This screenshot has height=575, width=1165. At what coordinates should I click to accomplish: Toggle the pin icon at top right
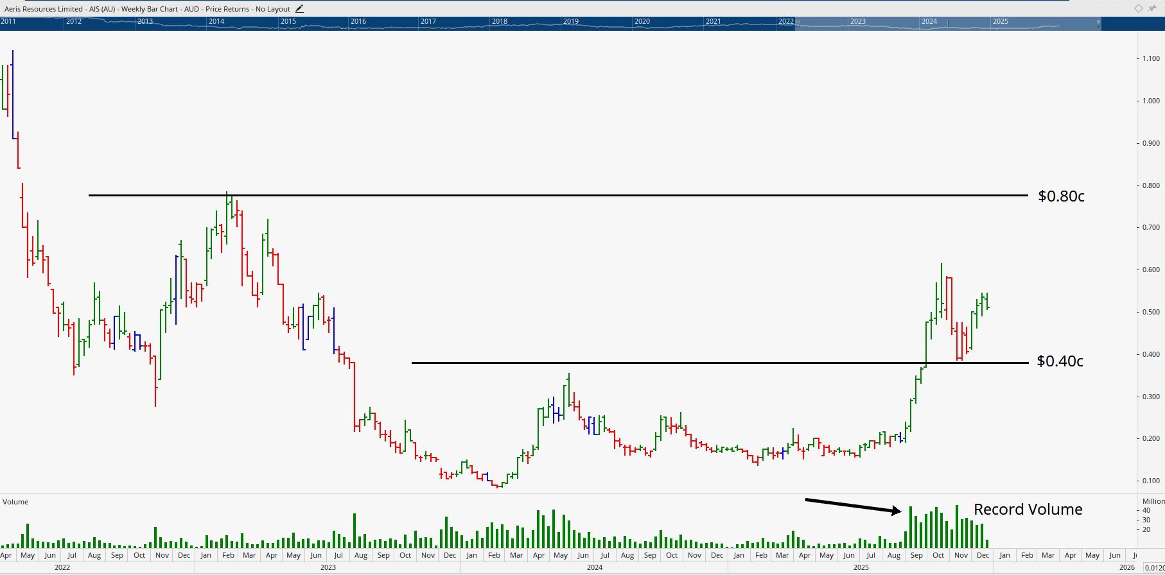(1153, 8)
